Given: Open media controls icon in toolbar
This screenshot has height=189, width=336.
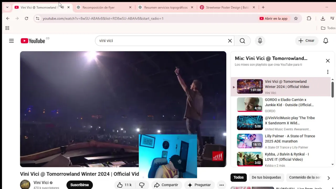Looking at the screenshot, I should (332, 18).
